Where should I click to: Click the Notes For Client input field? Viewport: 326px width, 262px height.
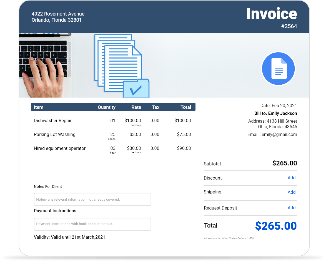92,199
